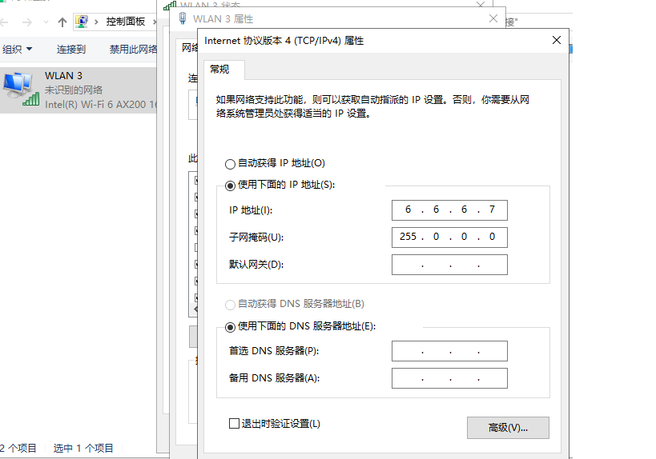Switch to the 常规 tab

tap(219, 70)
